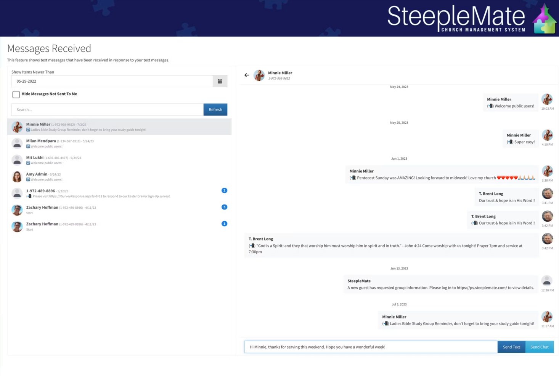The width and height of the screenshot is (559, 376).
Task: Click the message type icon under Milan Mendpara
Action: click(28, 146)
